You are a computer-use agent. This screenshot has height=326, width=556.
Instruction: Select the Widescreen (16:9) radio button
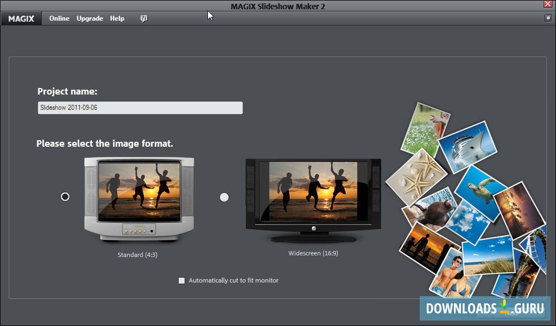[x=224, y=197]
